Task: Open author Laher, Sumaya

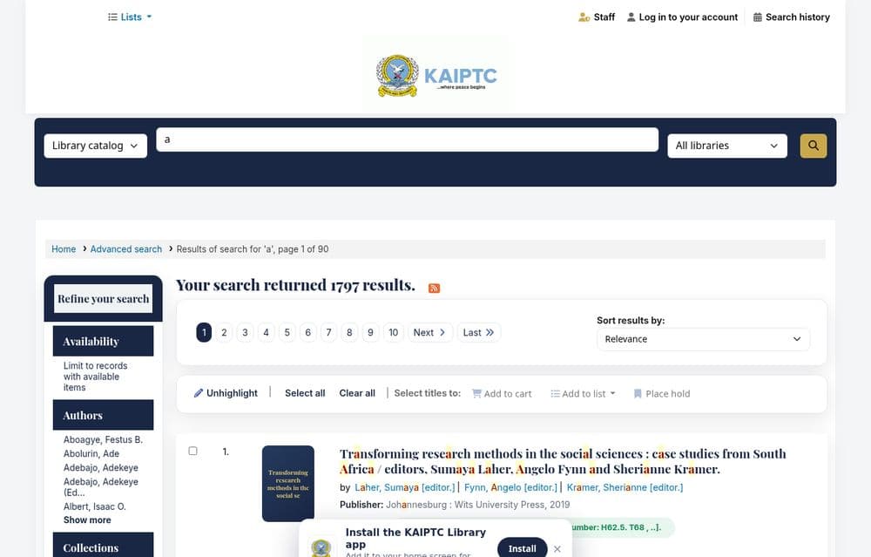Action: pyautogui.click(x=405, y=487)
